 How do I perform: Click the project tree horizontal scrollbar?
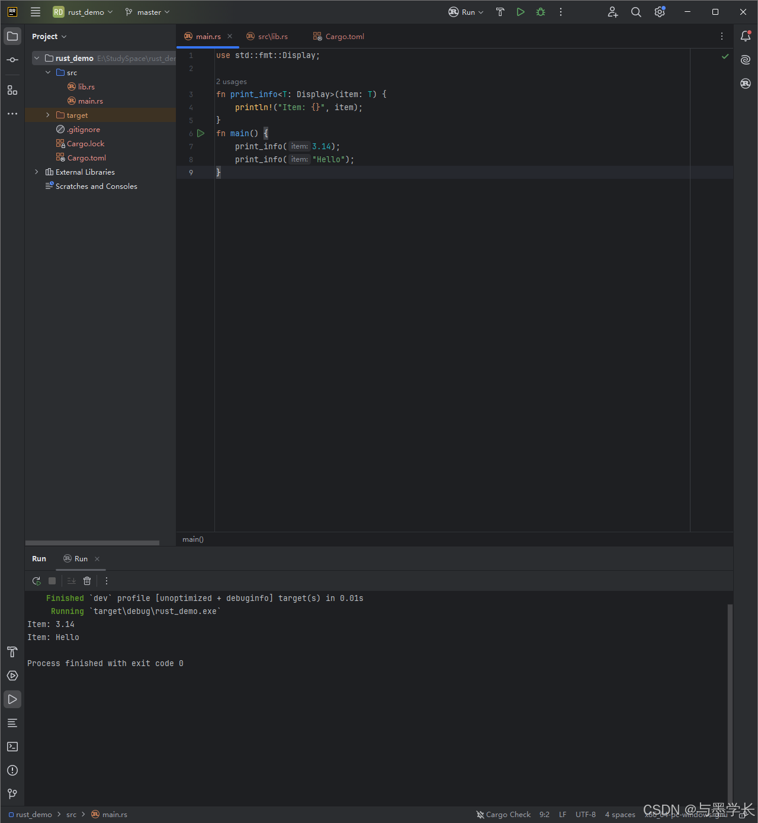(x=92, y=542)
